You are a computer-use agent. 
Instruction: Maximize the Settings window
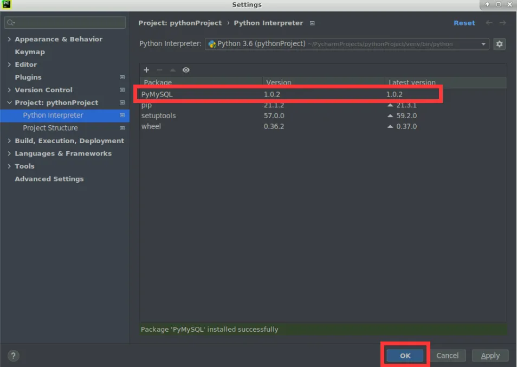pyautogui.click(x=499, y=4)
